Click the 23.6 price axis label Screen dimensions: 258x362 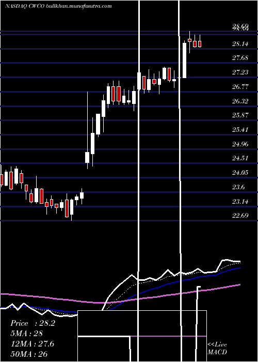(x=238, y=187)
